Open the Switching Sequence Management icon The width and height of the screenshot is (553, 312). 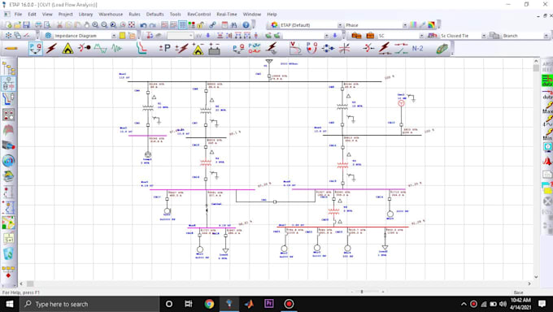[x=401, y=48]
